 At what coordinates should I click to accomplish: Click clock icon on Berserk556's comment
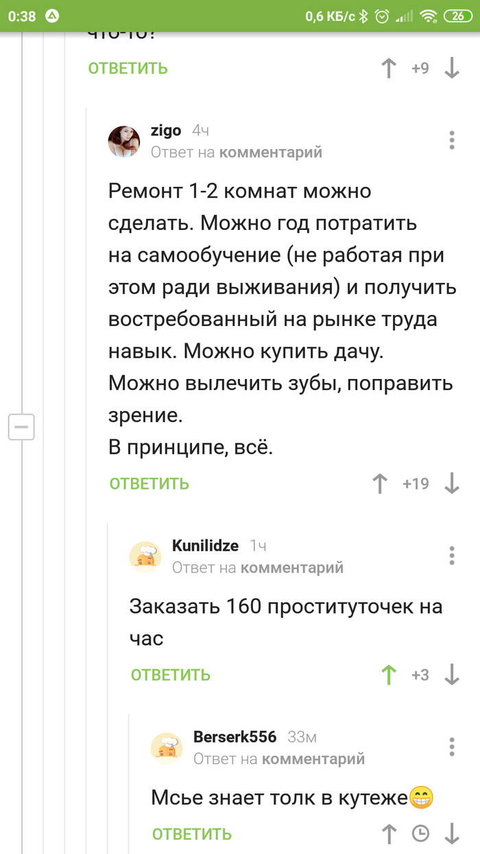click(x=420, y=834)
